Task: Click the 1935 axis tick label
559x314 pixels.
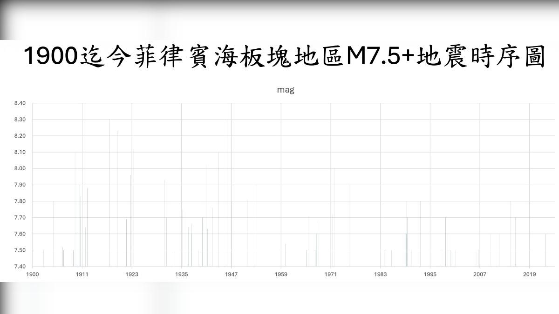Action: [x=182, y=274]
